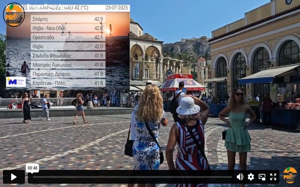Image resolution: width=300 pixels, height=187 pixels.
Task: Click the 23-07-2025 date in overlay header
Action: (x=117, y=8)
